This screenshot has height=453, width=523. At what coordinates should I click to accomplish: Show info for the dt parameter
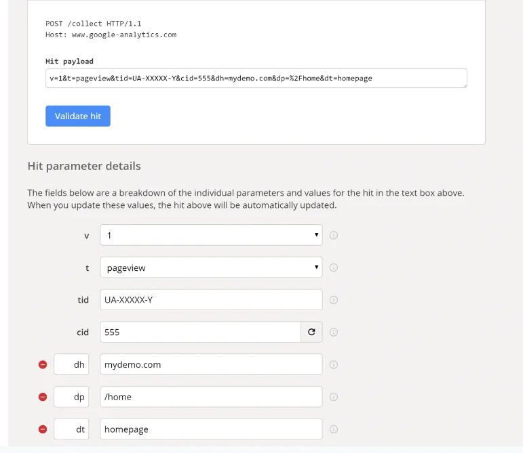click(x=334, y=429)
